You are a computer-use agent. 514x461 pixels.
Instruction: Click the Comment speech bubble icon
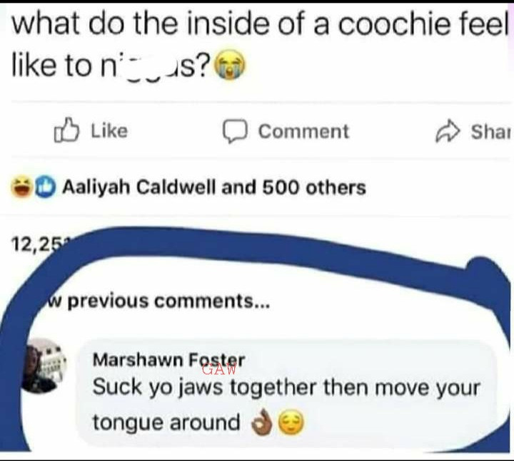(x=235, y=132)
